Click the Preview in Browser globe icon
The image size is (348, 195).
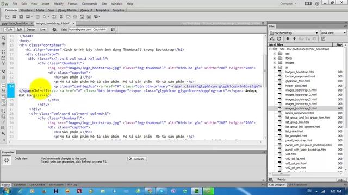pos(54,30)
